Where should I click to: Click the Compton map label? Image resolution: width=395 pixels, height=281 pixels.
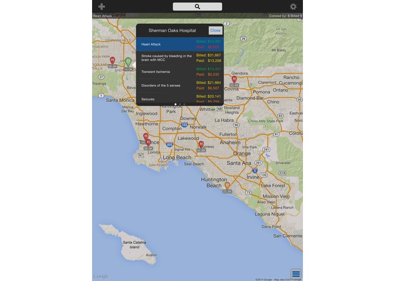(x=172, y=129)
